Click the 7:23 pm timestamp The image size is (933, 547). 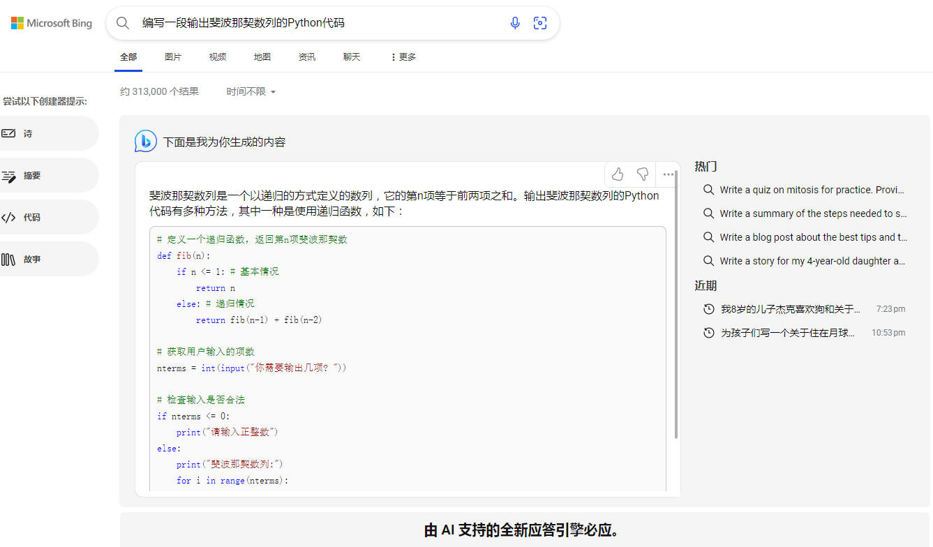pos(890,309)
